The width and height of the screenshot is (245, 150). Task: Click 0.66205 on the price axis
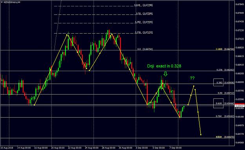point(240,73)
